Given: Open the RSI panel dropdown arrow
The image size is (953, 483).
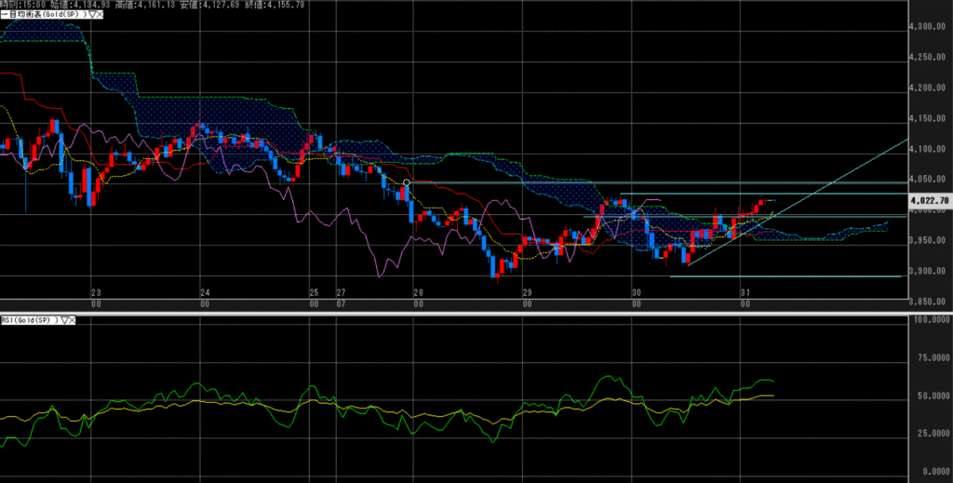Looking at the screenshot, I should pos(62,320).
